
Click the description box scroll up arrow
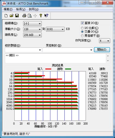point(108,56)
